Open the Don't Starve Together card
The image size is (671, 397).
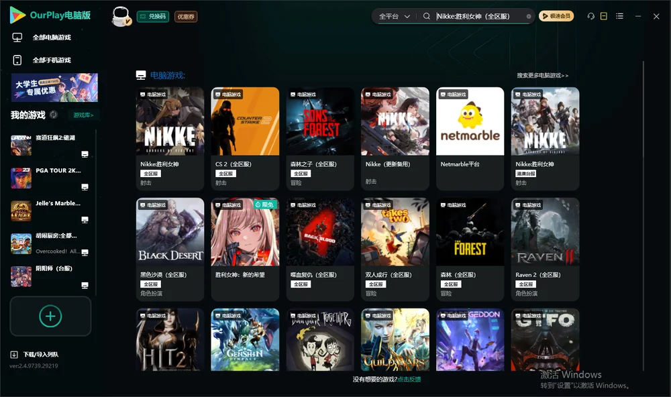click(320, 340)
